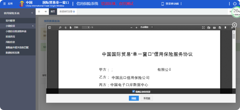Zoom out the PDF document
This screenshot has height=110, width=240.
(131, 28)
